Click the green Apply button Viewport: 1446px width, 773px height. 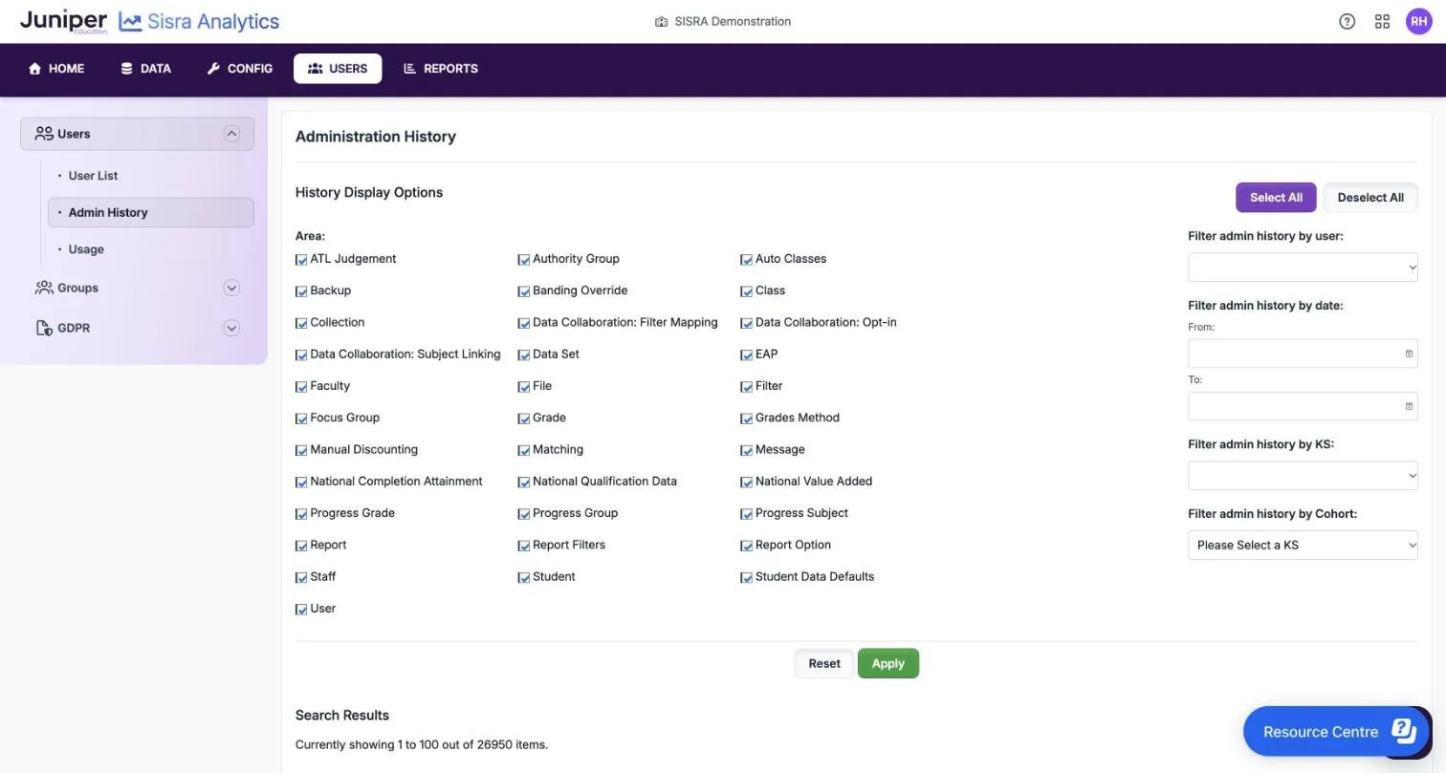click(888, 663)
